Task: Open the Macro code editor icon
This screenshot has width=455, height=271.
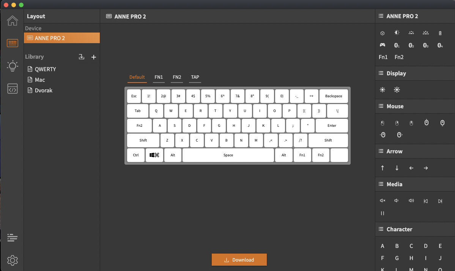Action: pyautogui.click(x=13, y=89)
